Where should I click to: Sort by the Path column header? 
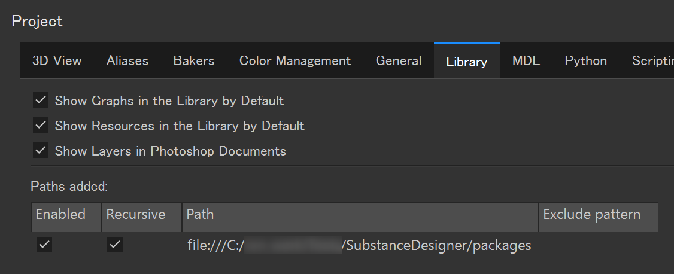359,214
